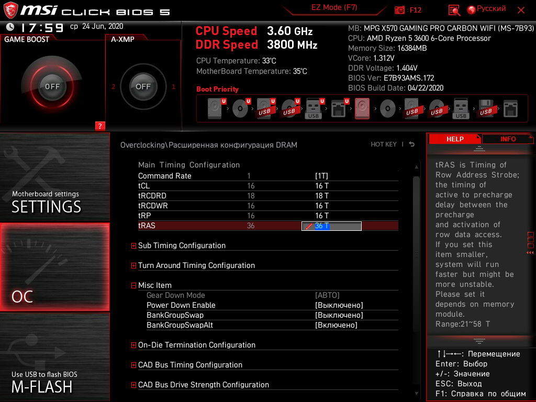Click the tRAS 36 T input field

click(331, 226)
